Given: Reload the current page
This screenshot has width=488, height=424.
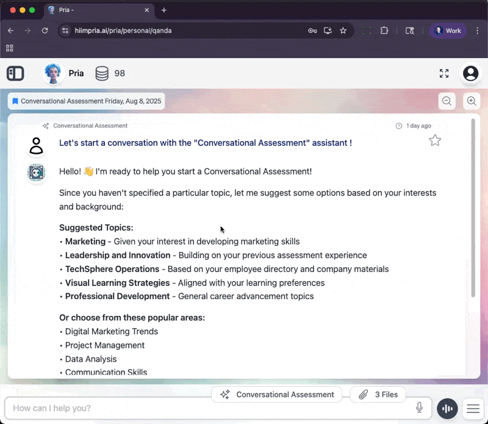Looking at the screenshot, I should click(45, 31).
